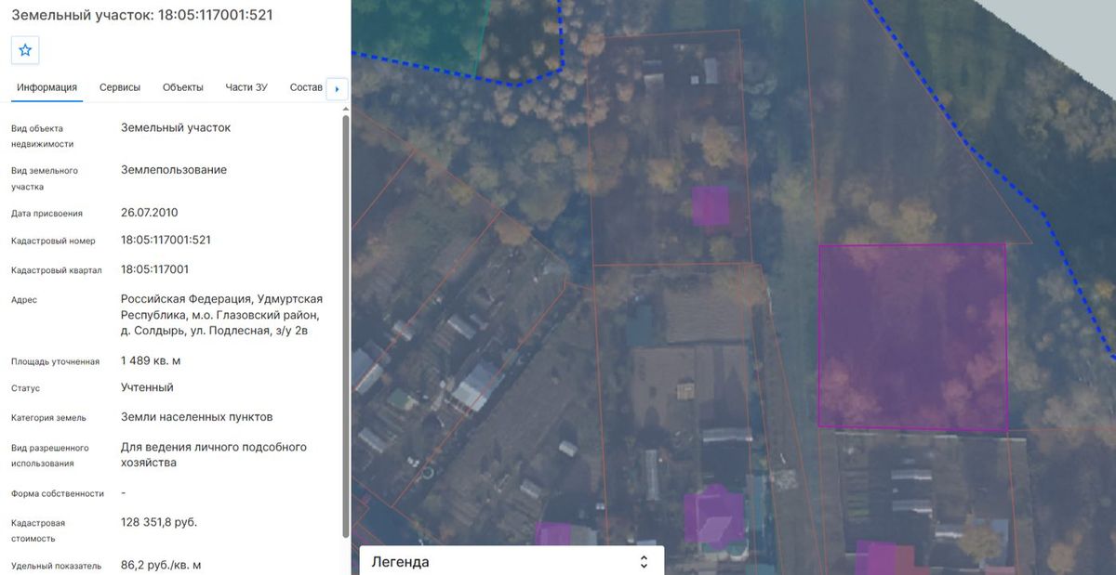The image size is (1116, 575).
Task: Click the date value 26.07.2010
Action: pyautogui.click(x=149, y=212)
